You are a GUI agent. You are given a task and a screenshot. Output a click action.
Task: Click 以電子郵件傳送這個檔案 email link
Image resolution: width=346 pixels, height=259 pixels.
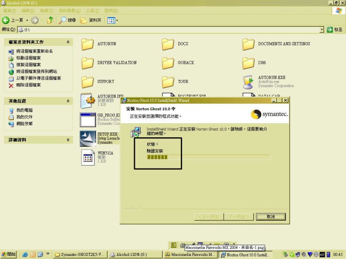(38, 78)
